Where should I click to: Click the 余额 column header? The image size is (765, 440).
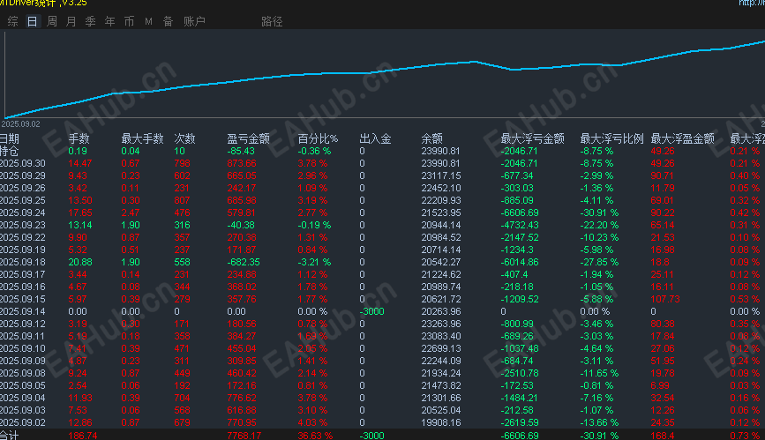coord(431,139)
